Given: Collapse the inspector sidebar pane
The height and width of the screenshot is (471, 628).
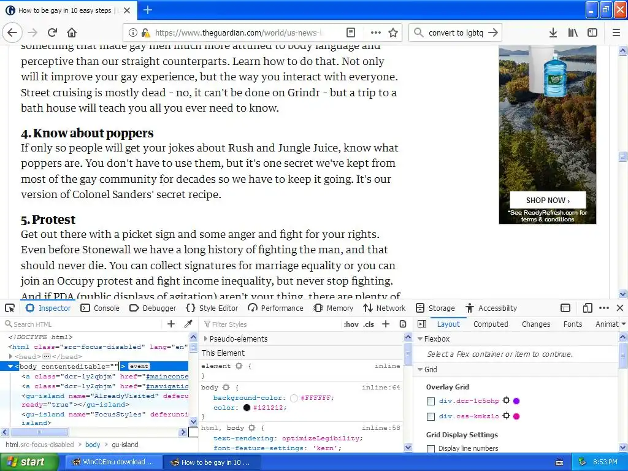Looking at the screenshot, I should click(x=422, y=324).
